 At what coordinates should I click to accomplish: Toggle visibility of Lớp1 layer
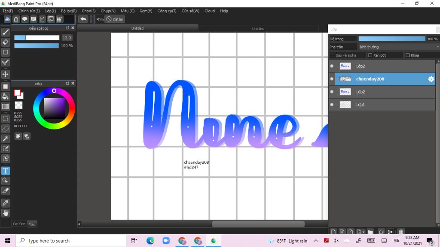(332, 105)
